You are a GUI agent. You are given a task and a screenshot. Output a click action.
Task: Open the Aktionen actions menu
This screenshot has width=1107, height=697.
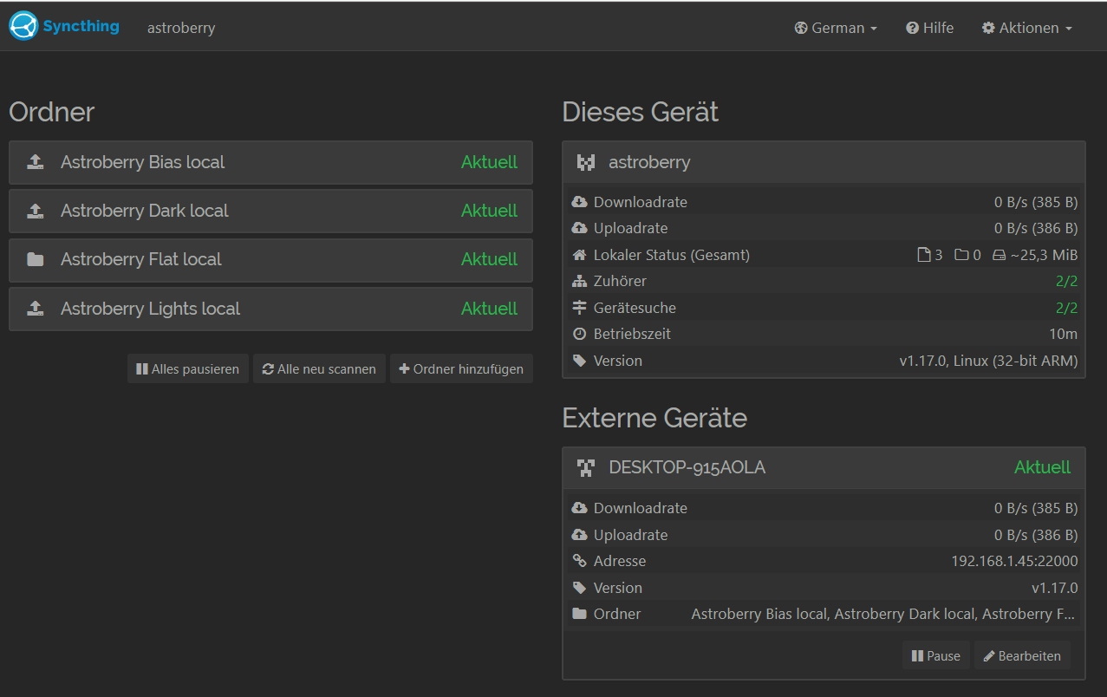[x=1027, y=28]
